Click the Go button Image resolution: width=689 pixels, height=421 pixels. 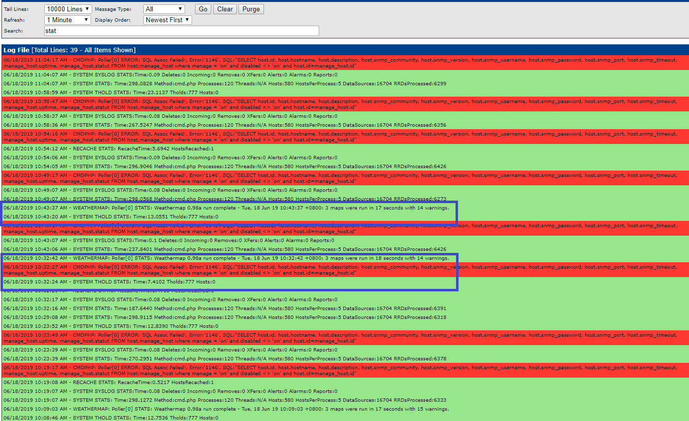point(203,9)
